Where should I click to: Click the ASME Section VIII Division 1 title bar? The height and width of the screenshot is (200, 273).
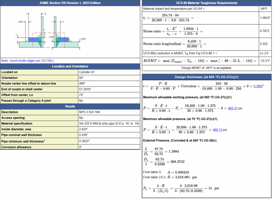point(70,3)
